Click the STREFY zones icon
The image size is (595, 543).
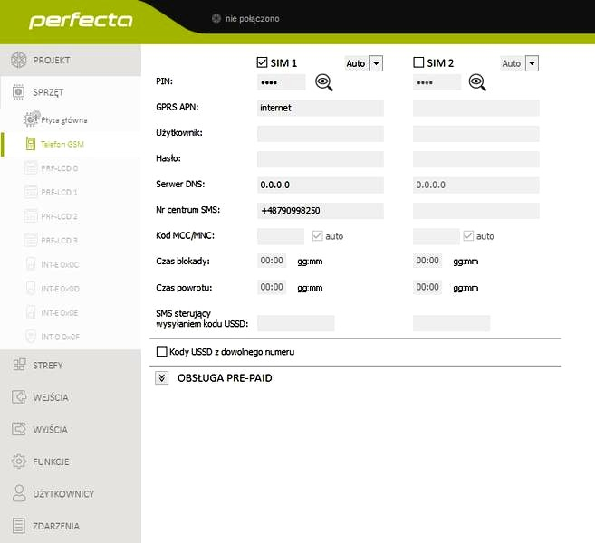click(19, 365)
